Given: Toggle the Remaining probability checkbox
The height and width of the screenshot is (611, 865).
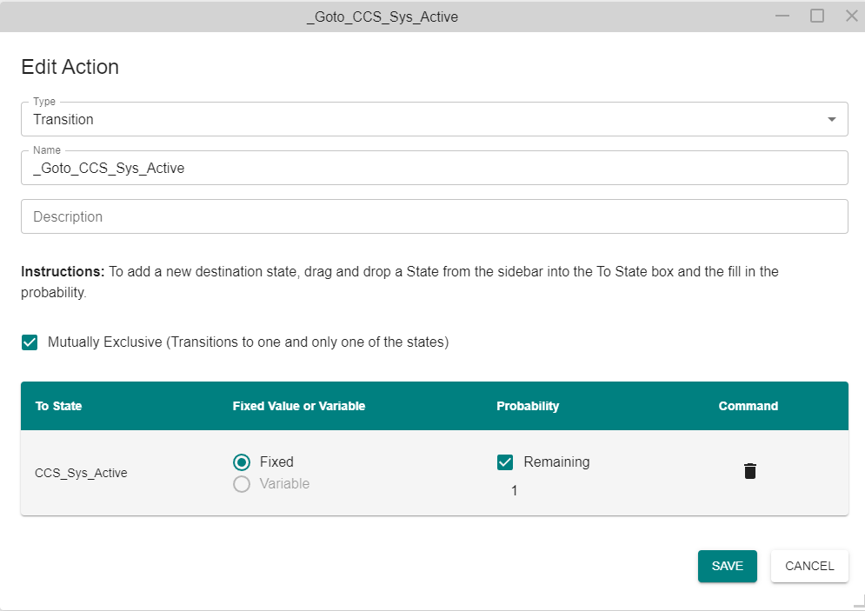Looking at the screenshot, I should 505,462.
